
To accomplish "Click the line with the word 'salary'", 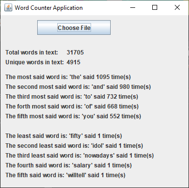I will pos(69,165).
